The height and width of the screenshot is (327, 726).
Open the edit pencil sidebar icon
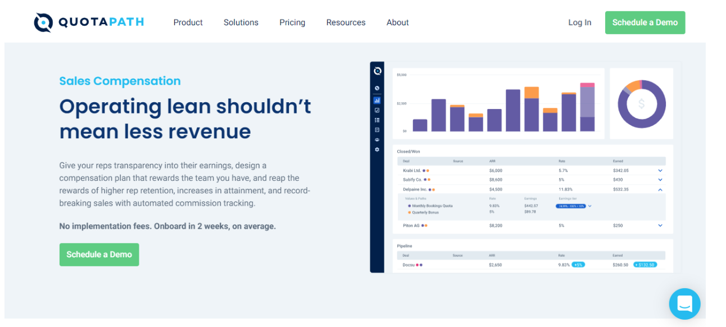(377, 110)
